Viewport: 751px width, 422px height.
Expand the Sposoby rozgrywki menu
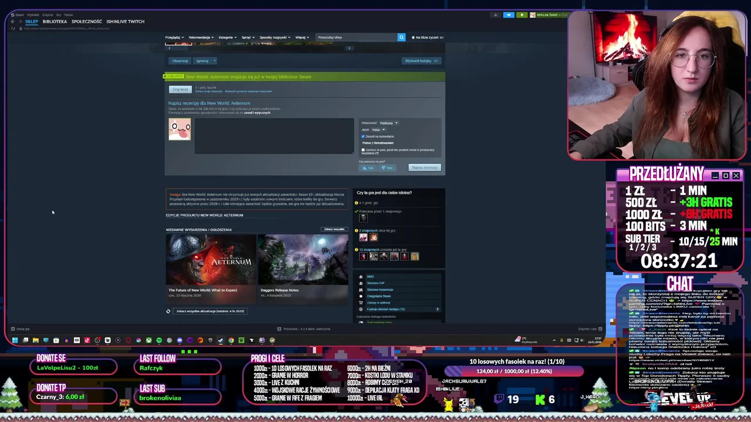pos(274,38)
